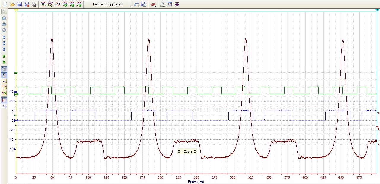Open the Рабочее окружение dropdown
The width and height of the screenshot is (380, 184).
pos(108,4)
